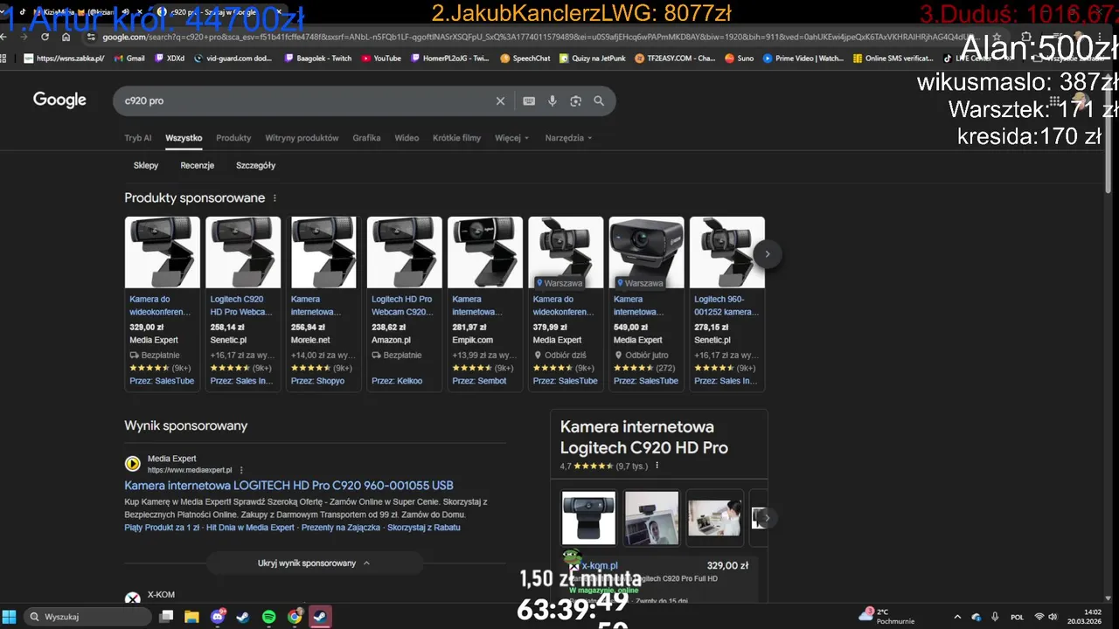The width and height of the screenshot is (1119, 629).
Task: Open the Gmail bookmark
Action: click(129, 59)
